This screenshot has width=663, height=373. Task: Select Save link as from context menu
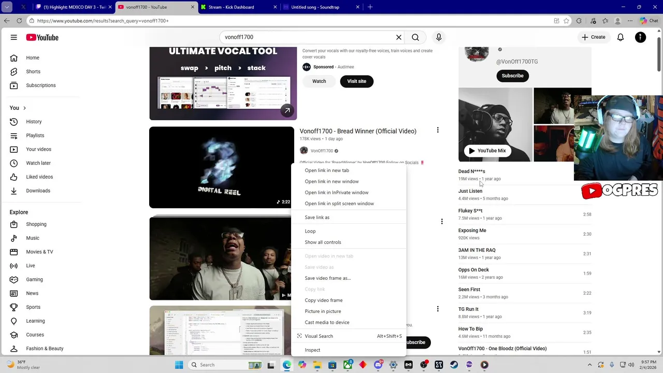(x=349, y=218)
